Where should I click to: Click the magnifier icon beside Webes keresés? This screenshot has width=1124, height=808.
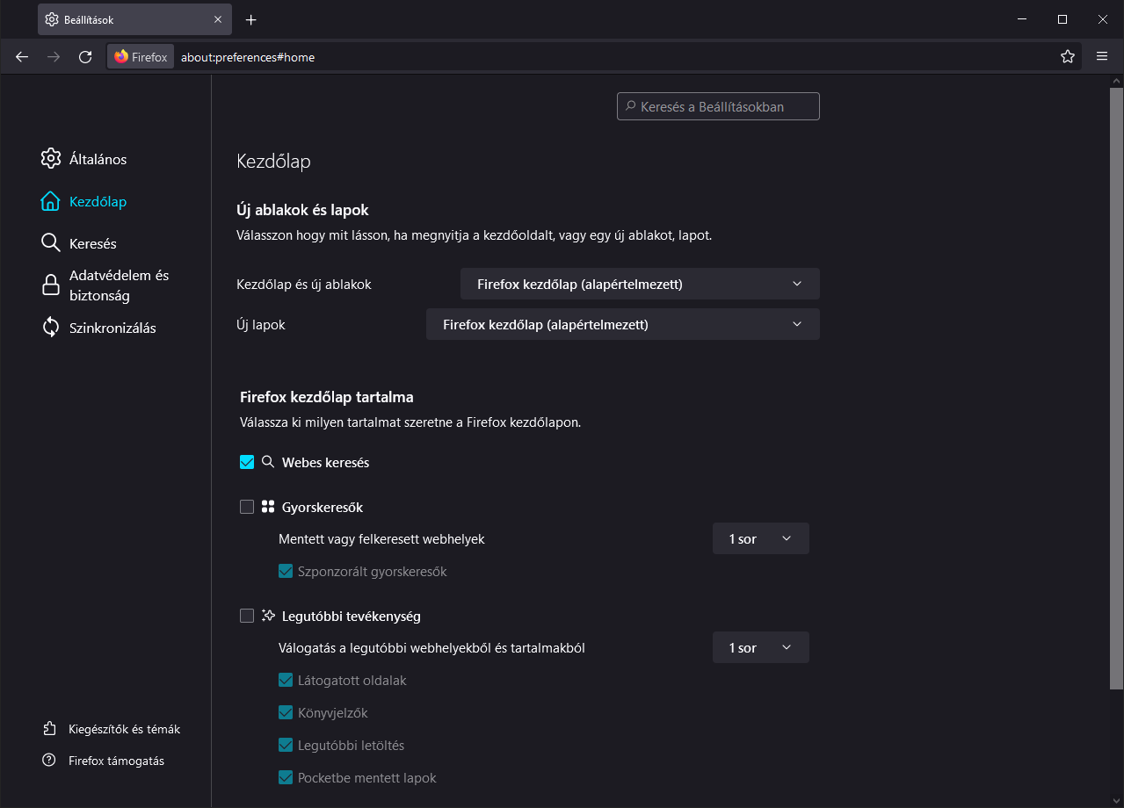268,462
